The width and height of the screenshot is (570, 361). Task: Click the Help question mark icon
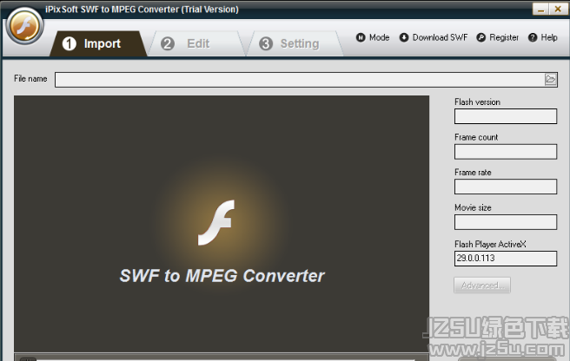[533, 37]
